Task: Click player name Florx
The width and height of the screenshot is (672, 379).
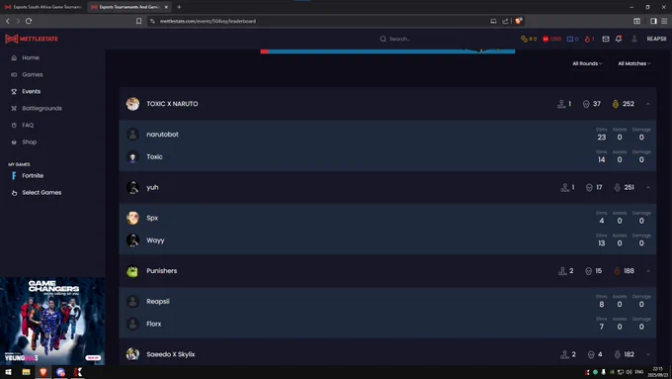Action: [154, 324]
